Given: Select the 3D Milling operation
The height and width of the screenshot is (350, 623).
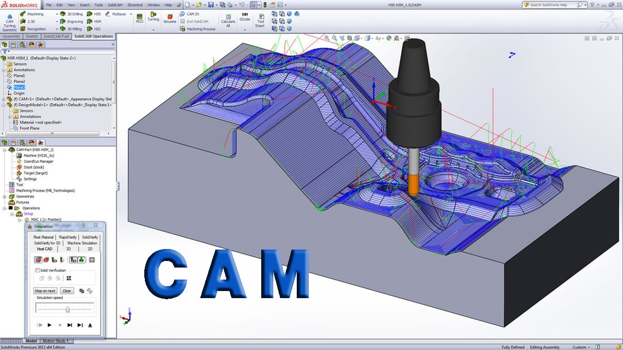Looking at the screenshot, I should (70, 29).
